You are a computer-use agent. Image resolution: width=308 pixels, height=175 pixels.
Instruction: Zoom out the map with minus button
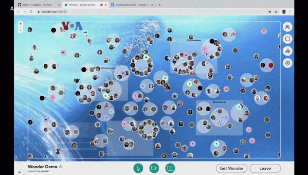(x=21, y=30)
